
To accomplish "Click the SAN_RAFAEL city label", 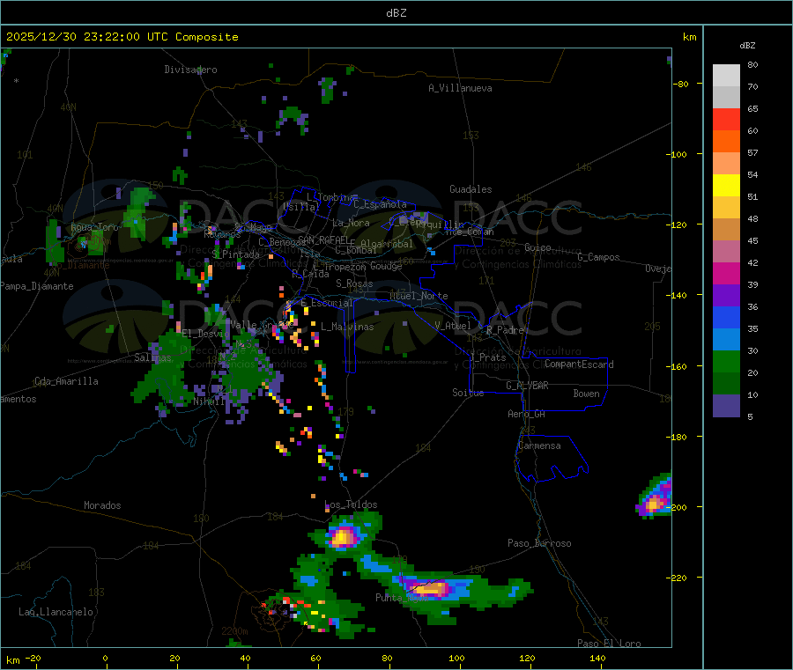I will coord(323,239).
